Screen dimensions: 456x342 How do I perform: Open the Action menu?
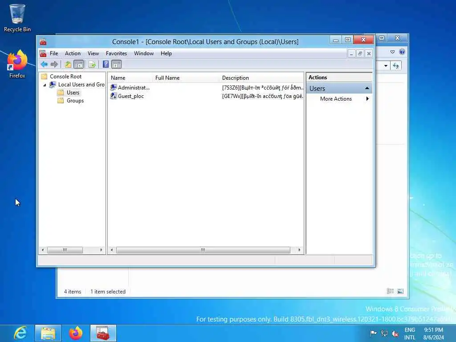73,53
